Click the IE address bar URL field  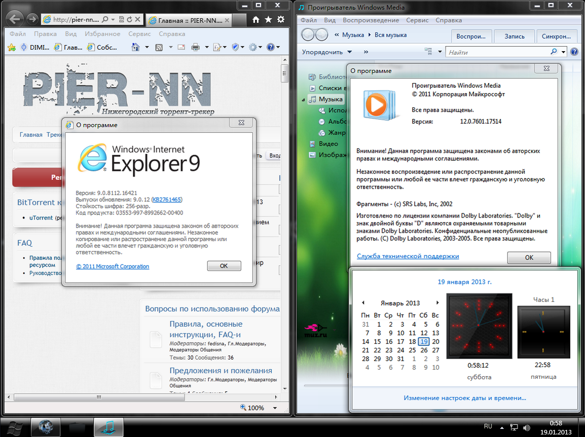[x=76, y=19]
